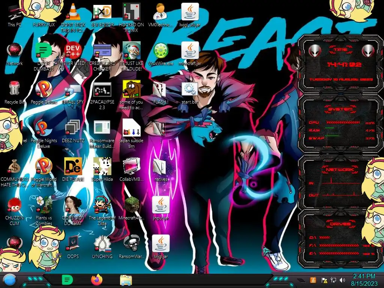Open the Recycle Bin icon
The height and width of the screenshot is (288, 384).
[x=14, y=89]
